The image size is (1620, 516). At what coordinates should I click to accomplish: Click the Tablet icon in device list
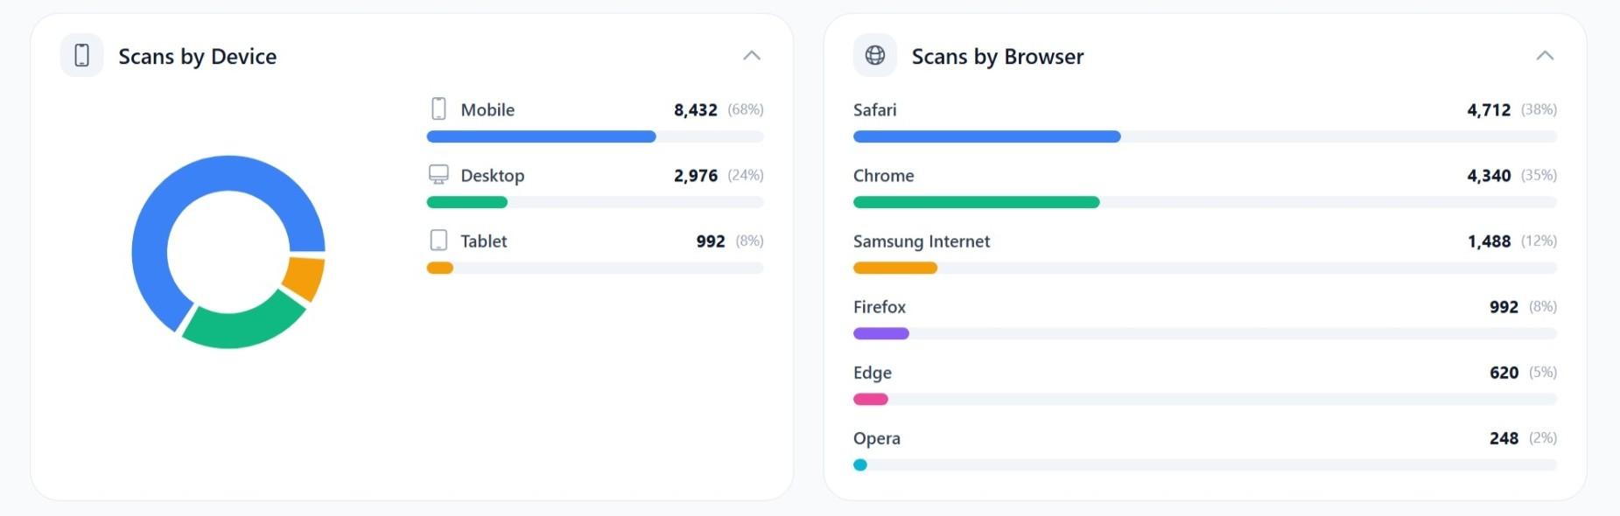click(x=438, y=240)
